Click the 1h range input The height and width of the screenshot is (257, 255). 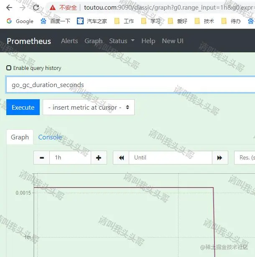coord(70,158)
